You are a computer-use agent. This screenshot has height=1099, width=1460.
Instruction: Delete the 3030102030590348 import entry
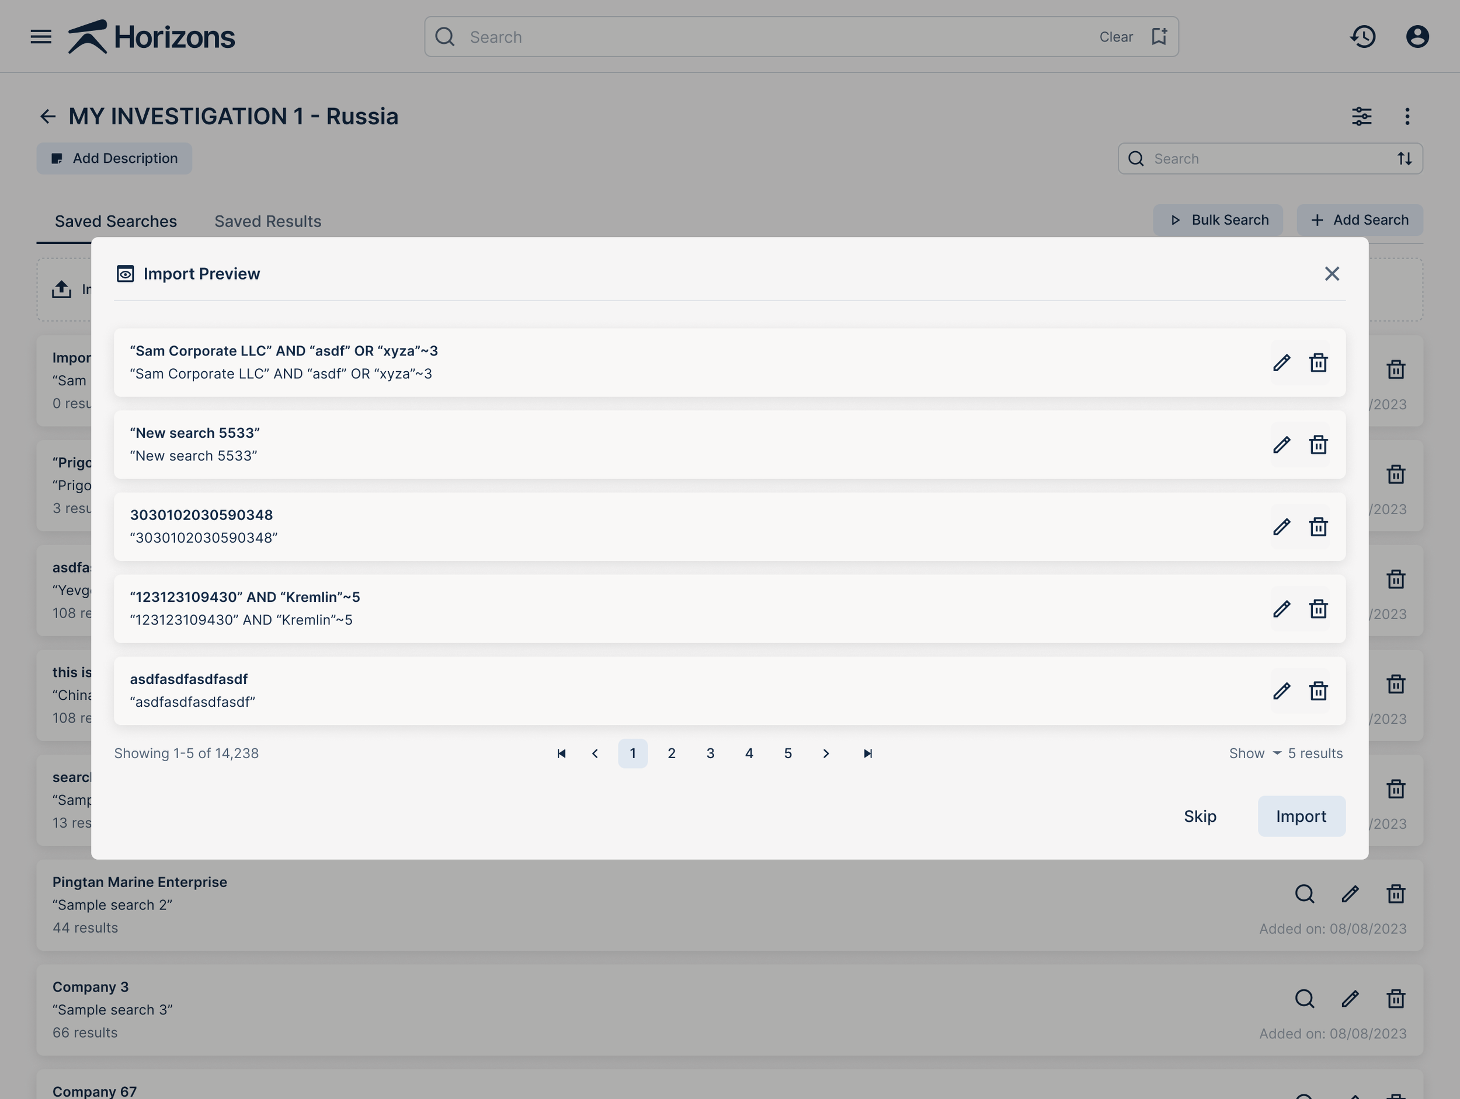tap(1318, 527)
